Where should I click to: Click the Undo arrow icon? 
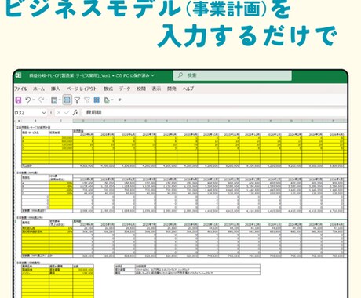click(28, 100)
